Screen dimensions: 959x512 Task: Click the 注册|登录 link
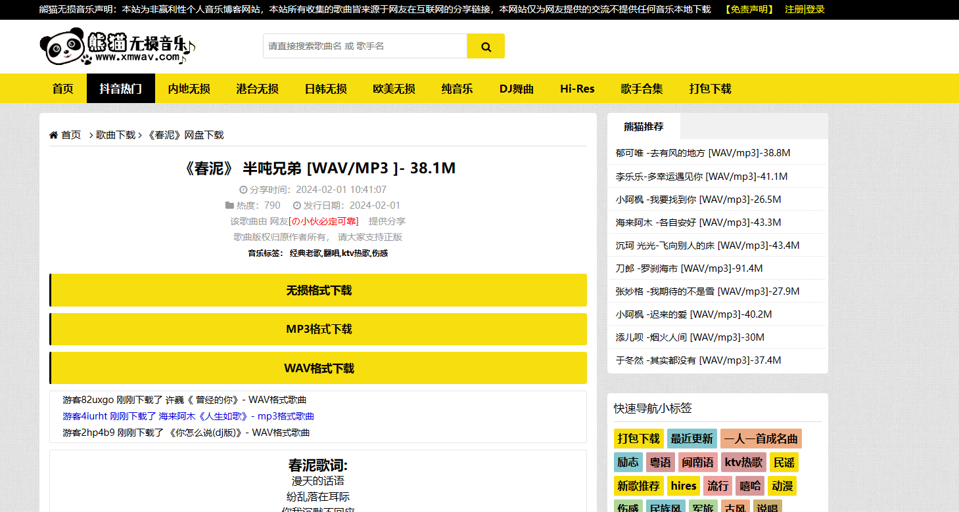805,9
